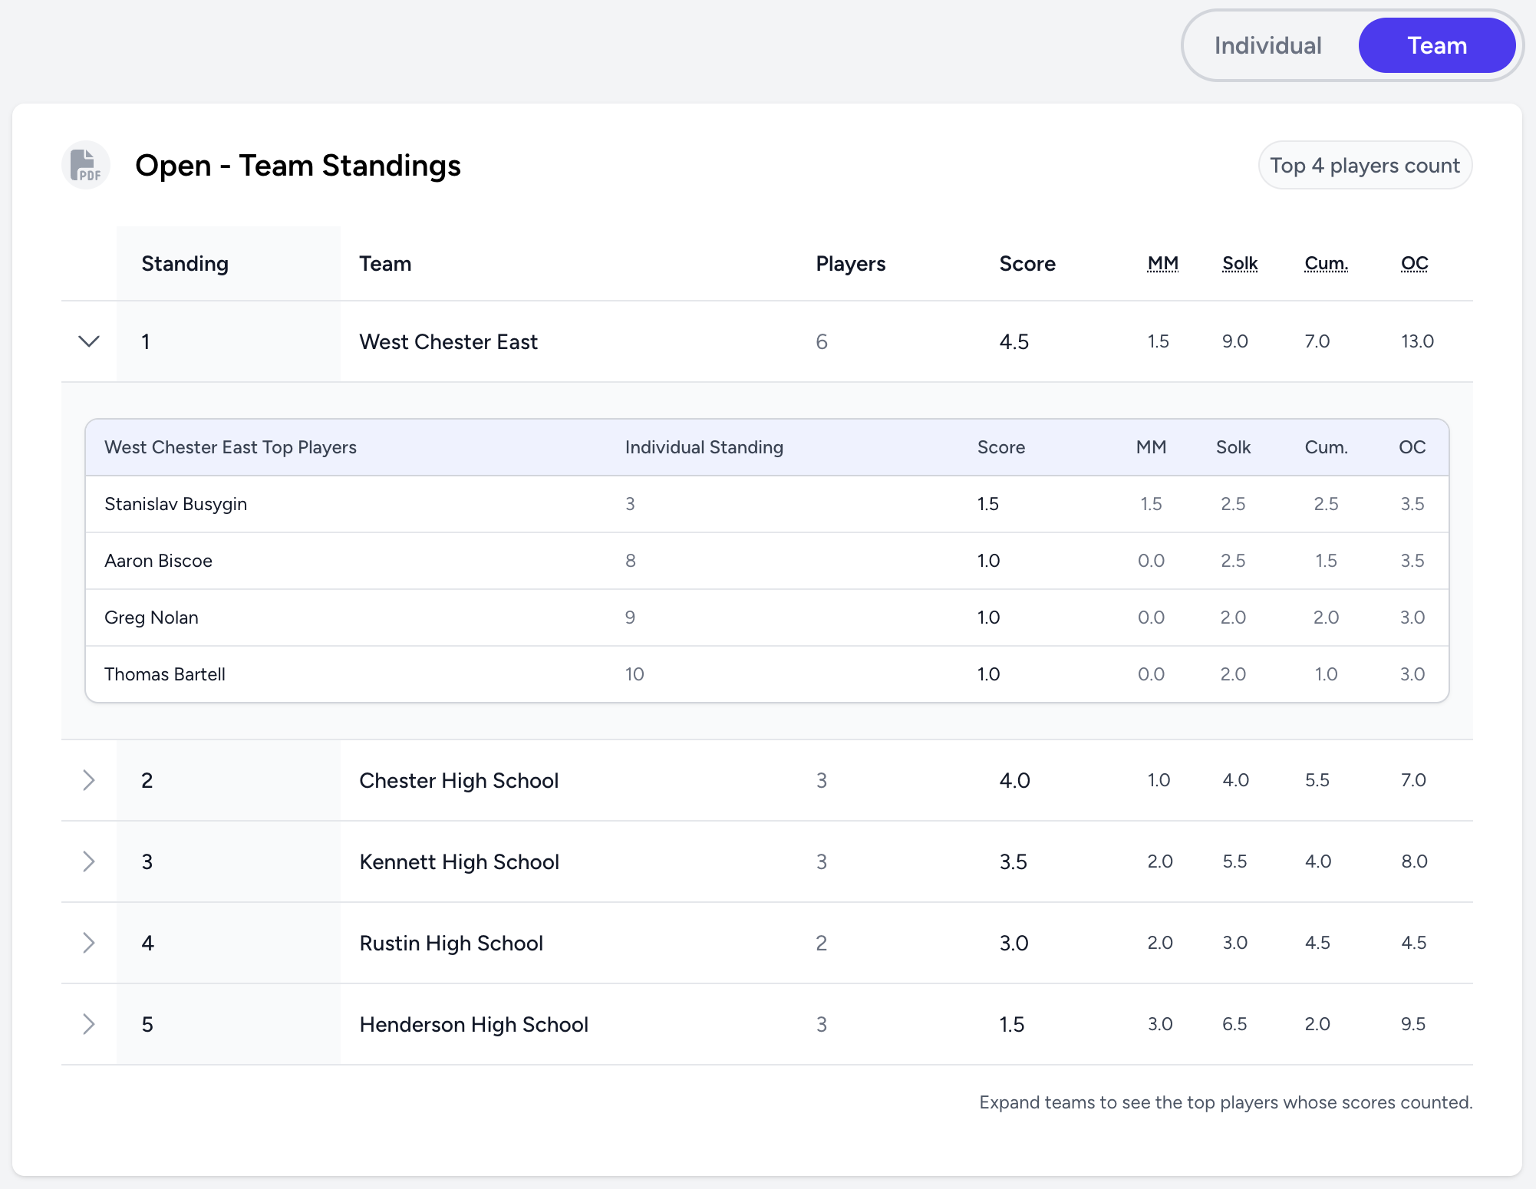Image resolution: width=1536 pixels, height=1189 pixels.
Task: Click the Cum. column abbreviation header
Action: click(x=1326, y=264)
